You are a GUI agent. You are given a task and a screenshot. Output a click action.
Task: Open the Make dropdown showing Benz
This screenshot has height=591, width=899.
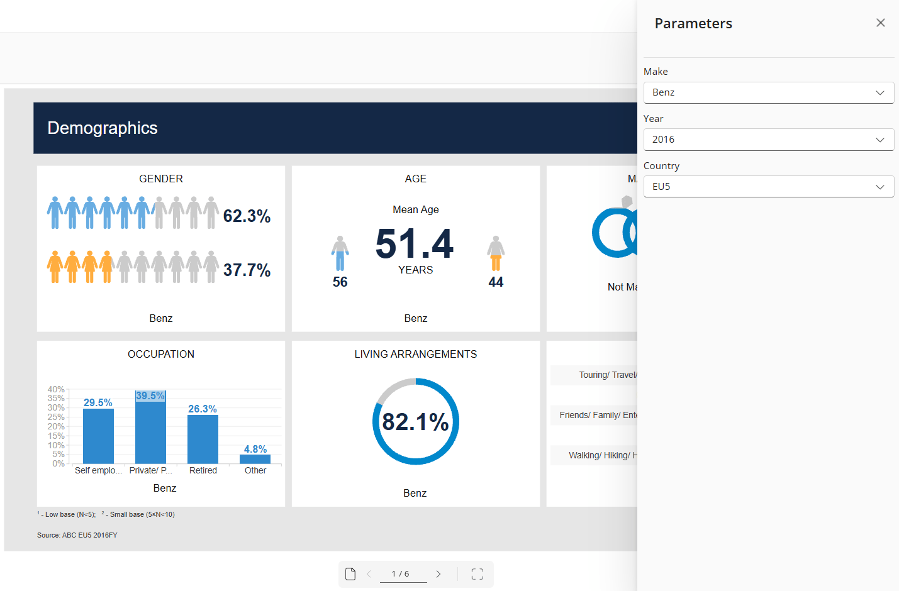pos(768,92)
